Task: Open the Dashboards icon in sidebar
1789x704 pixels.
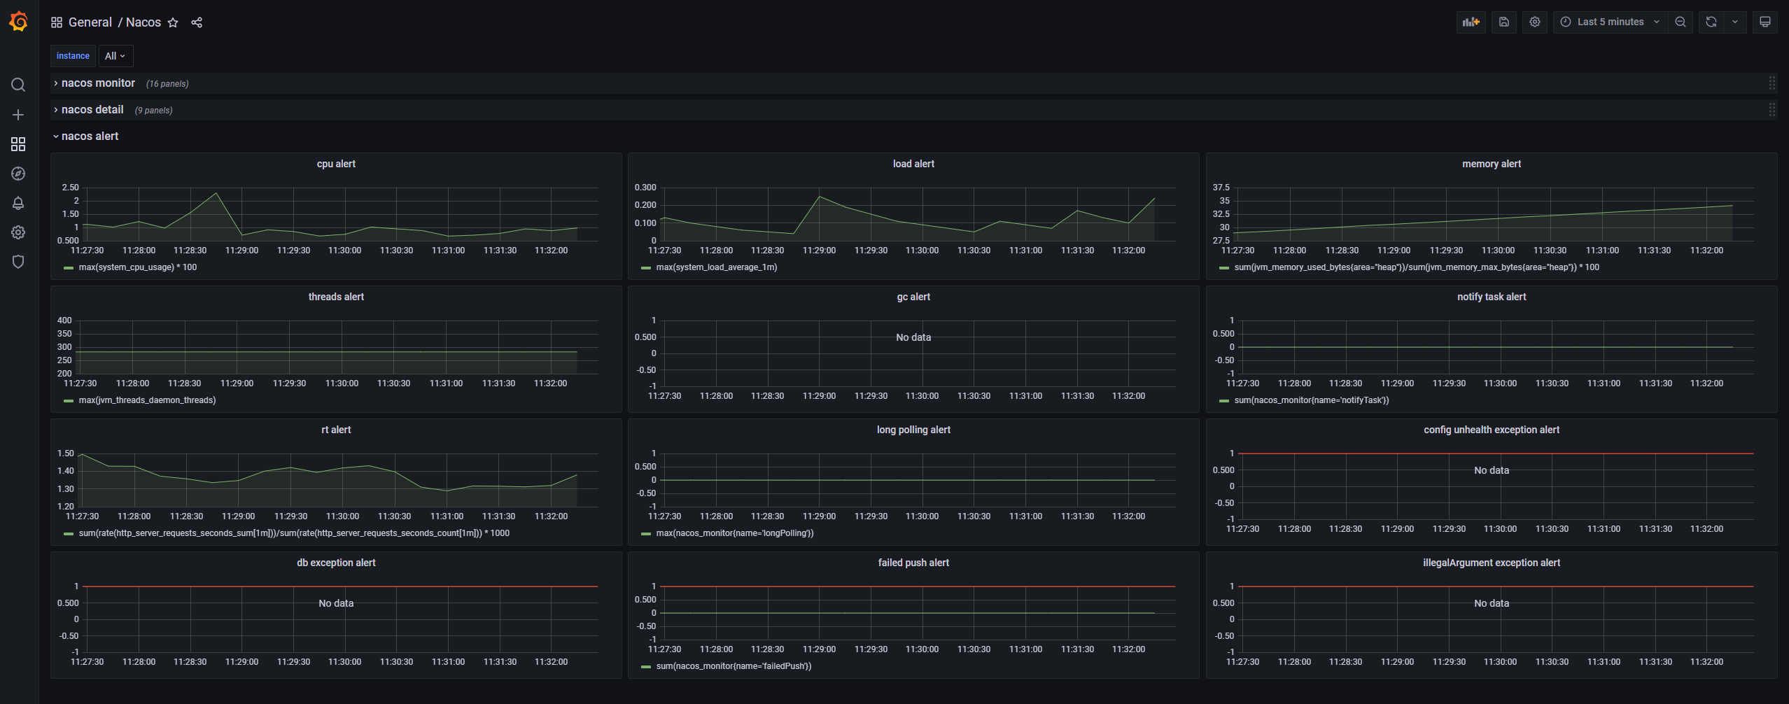Action: point(18,144)
